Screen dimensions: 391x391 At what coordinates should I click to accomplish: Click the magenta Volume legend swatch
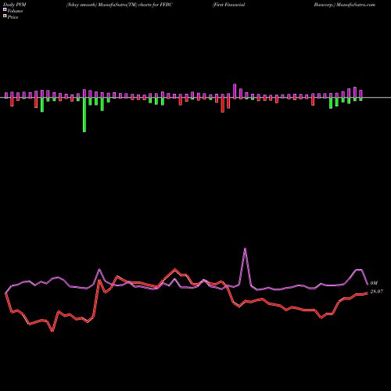coord(5,9)
